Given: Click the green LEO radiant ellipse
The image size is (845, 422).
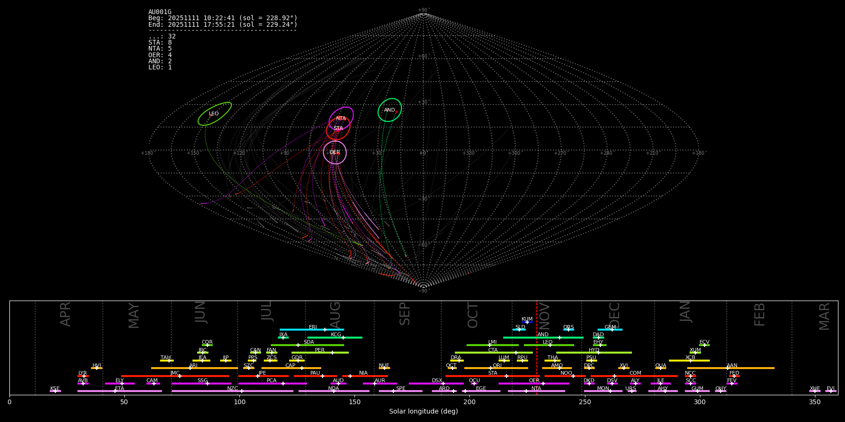Looking at the screenshot, I should (215, 114).
